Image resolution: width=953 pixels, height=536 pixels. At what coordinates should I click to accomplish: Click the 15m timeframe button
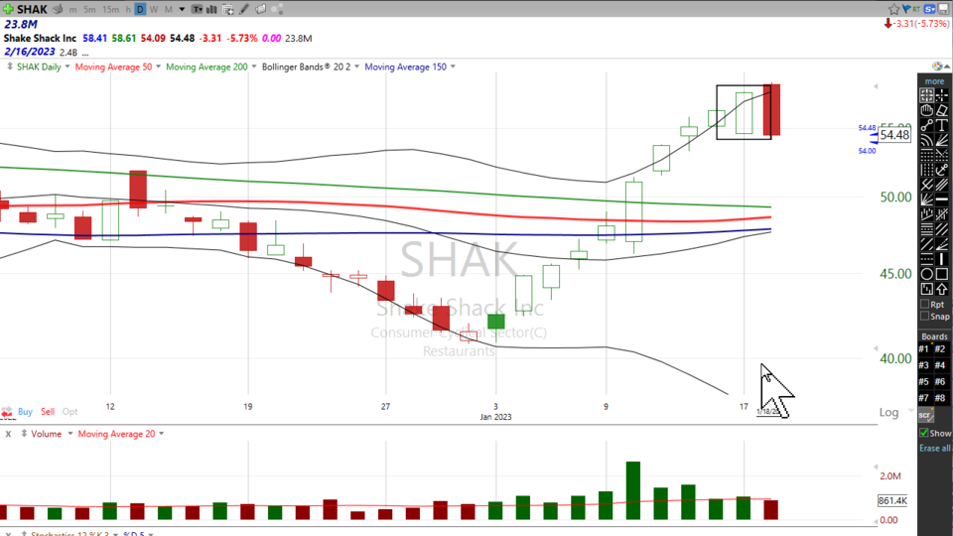point(110,9)
